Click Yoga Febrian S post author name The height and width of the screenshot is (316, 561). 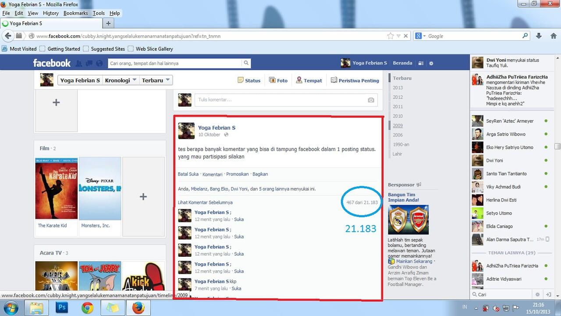point(217,128)
